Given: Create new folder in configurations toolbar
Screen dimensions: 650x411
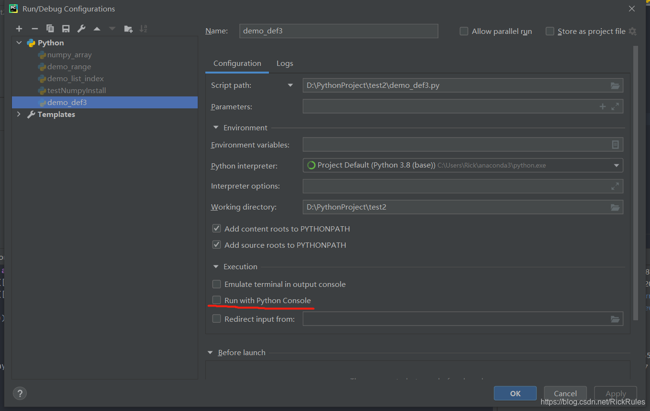Looking at the screenshot, I should point(128,29).
